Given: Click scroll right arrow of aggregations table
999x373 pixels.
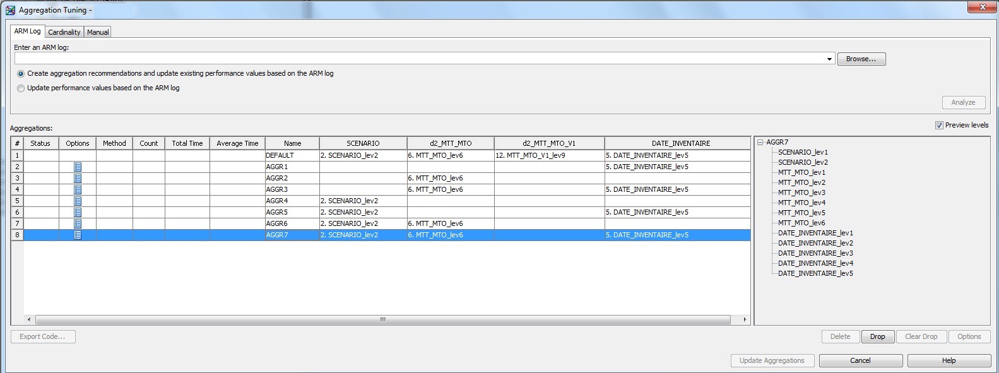Looking at the screenshot, I should [745, 320].
